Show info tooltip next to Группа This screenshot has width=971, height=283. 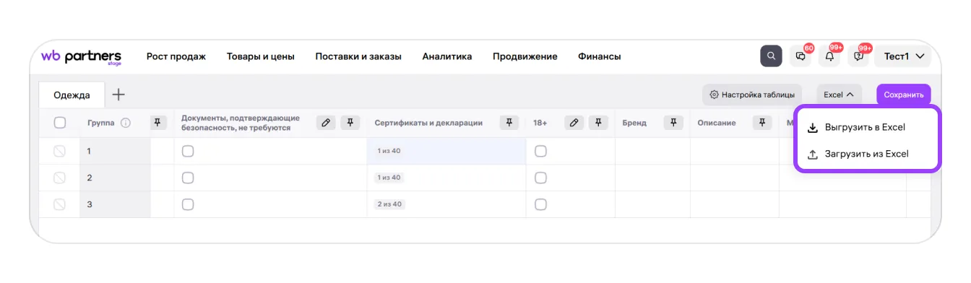pyautogui.click(x=125, y=123)
